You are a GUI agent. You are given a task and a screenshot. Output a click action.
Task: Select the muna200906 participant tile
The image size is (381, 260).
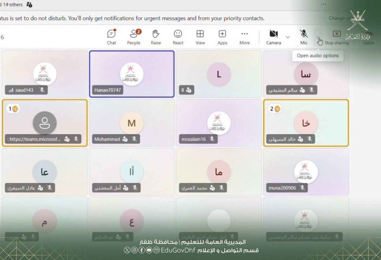[306, 172]
